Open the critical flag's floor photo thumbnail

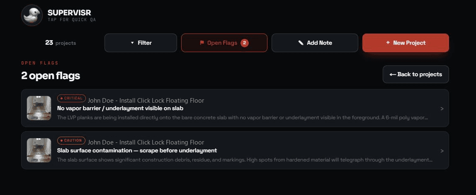pos(39,108)
